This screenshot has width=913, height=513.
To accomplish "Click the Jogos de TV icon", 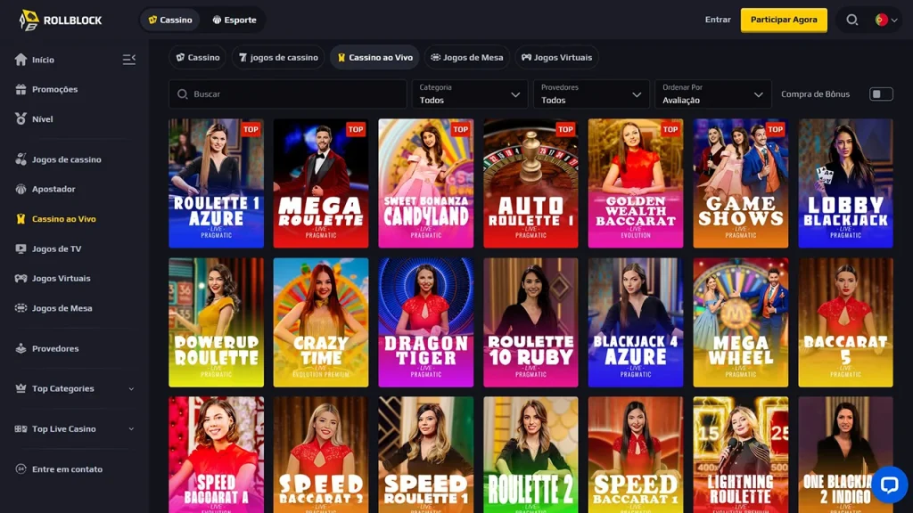I will point(21,248).
